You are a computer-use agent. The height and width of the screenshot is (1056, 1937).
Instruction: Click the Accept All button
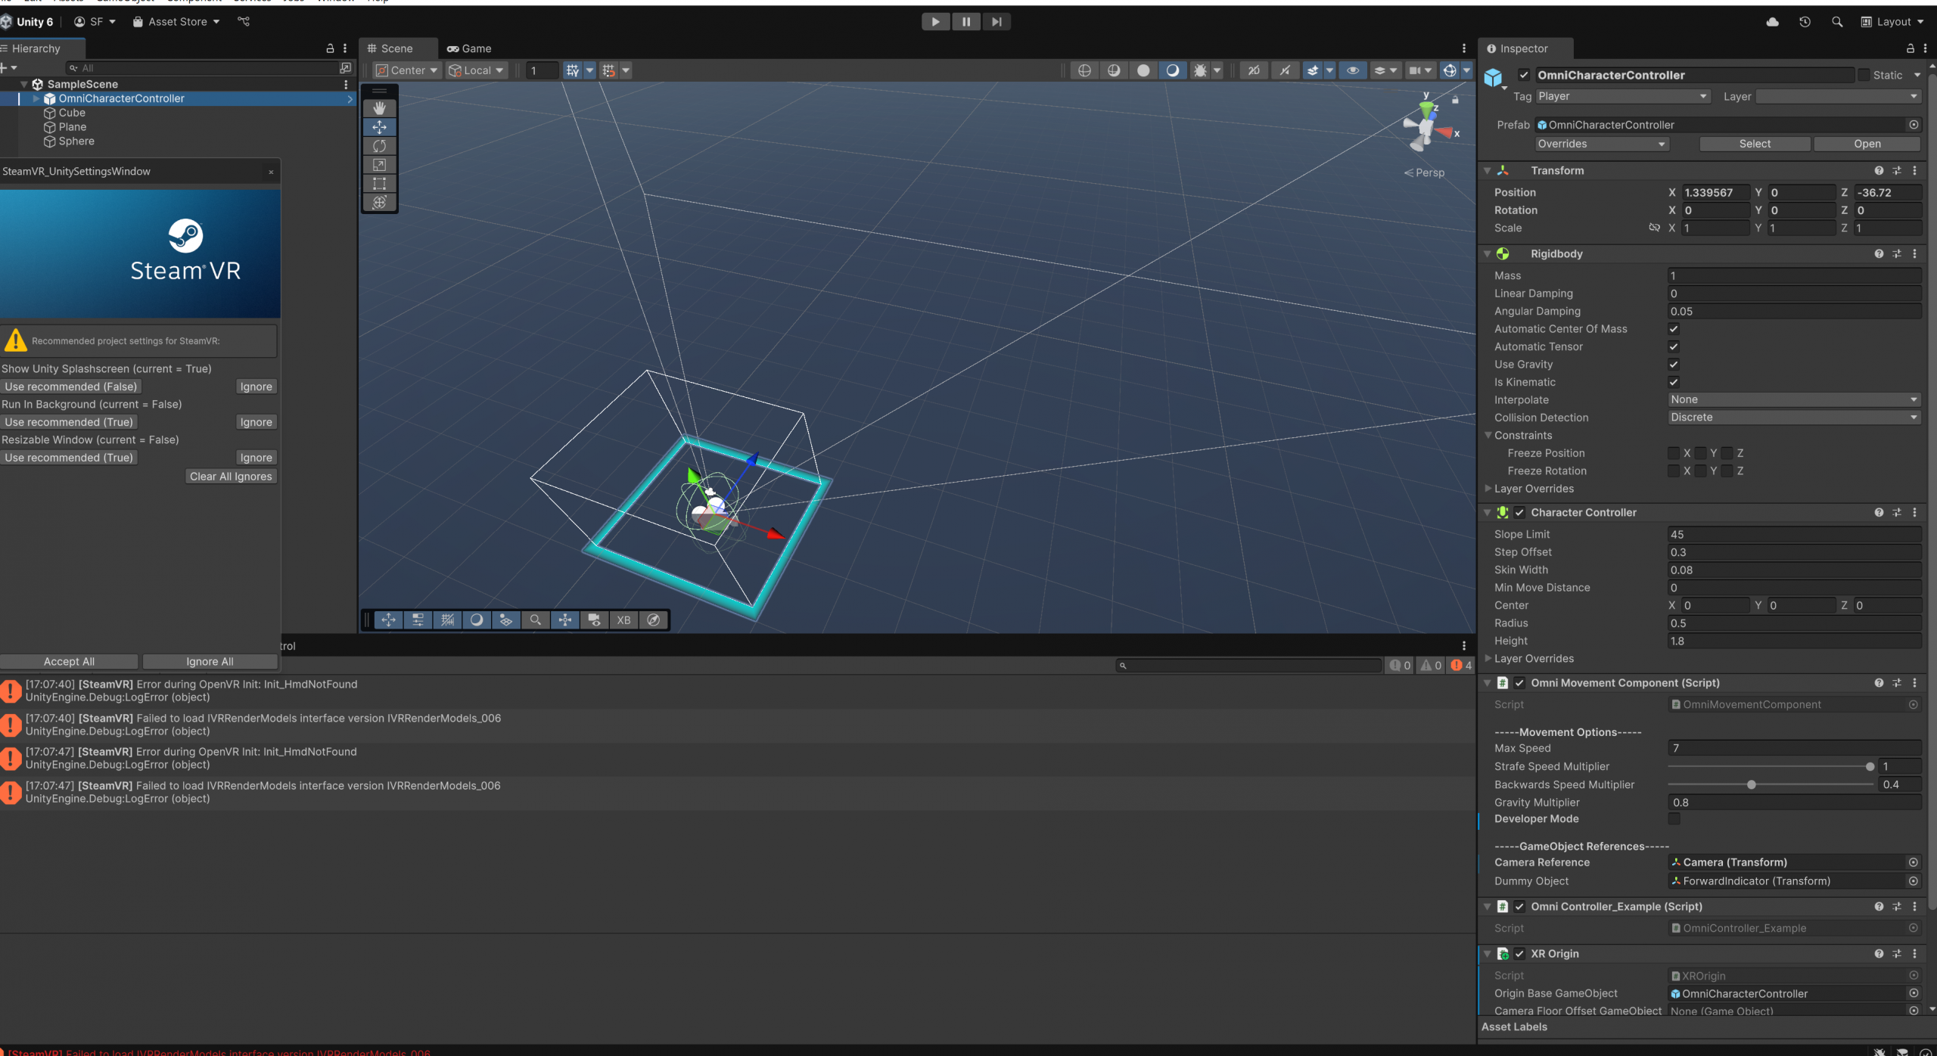point(69,662)
